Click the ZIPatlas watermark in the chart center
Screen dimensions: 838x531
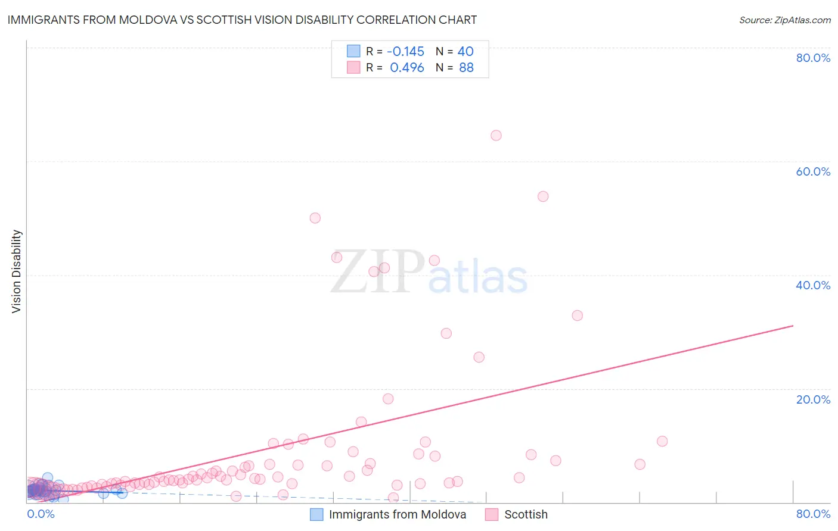[x=429, y=273]
